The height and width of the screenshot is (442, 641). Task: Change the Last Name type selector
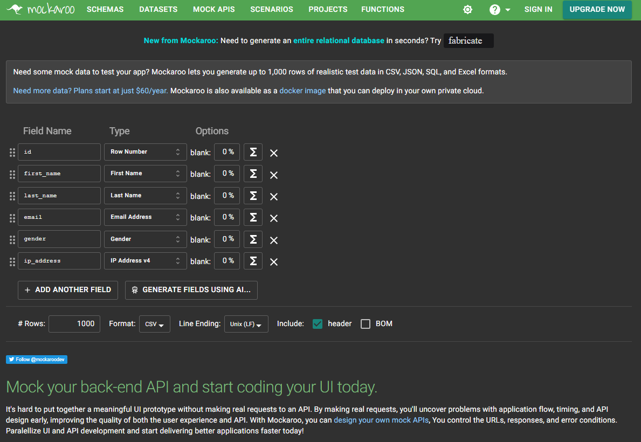(x=146, y=196)
